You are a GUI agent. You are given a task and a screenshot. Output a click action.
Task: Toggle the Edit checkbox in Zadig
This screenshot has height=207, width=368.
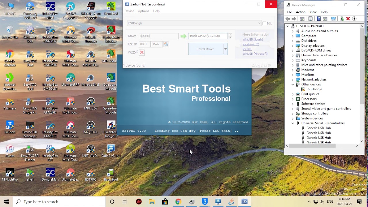point(264,23)
